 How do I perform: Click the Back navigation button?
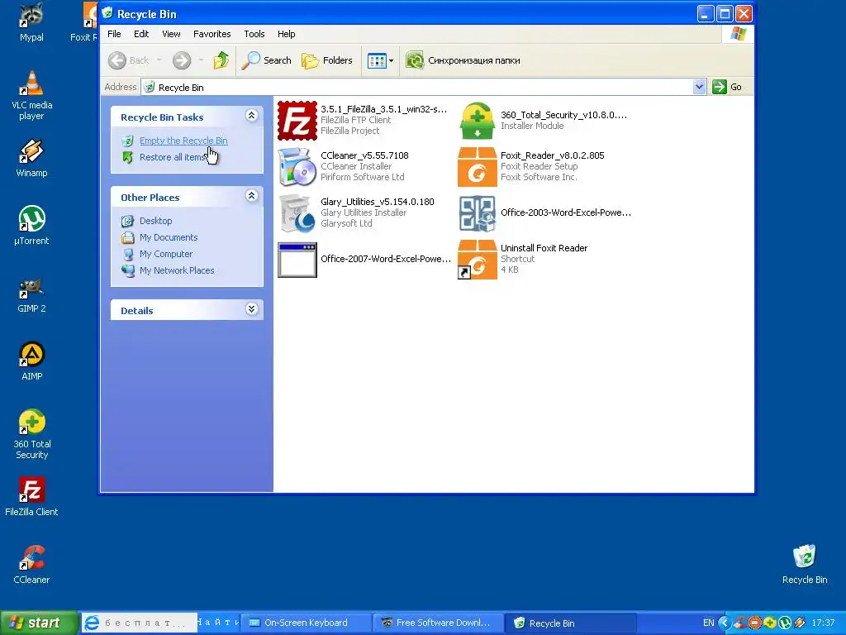128,60
